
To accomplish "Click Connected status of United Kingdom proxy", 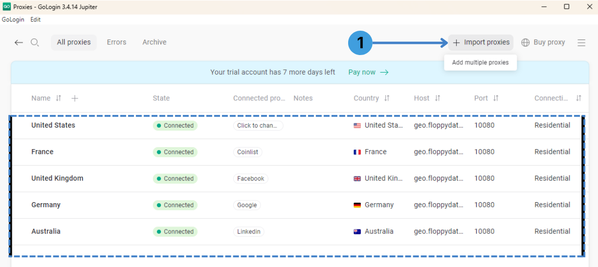I will [175, 179].
